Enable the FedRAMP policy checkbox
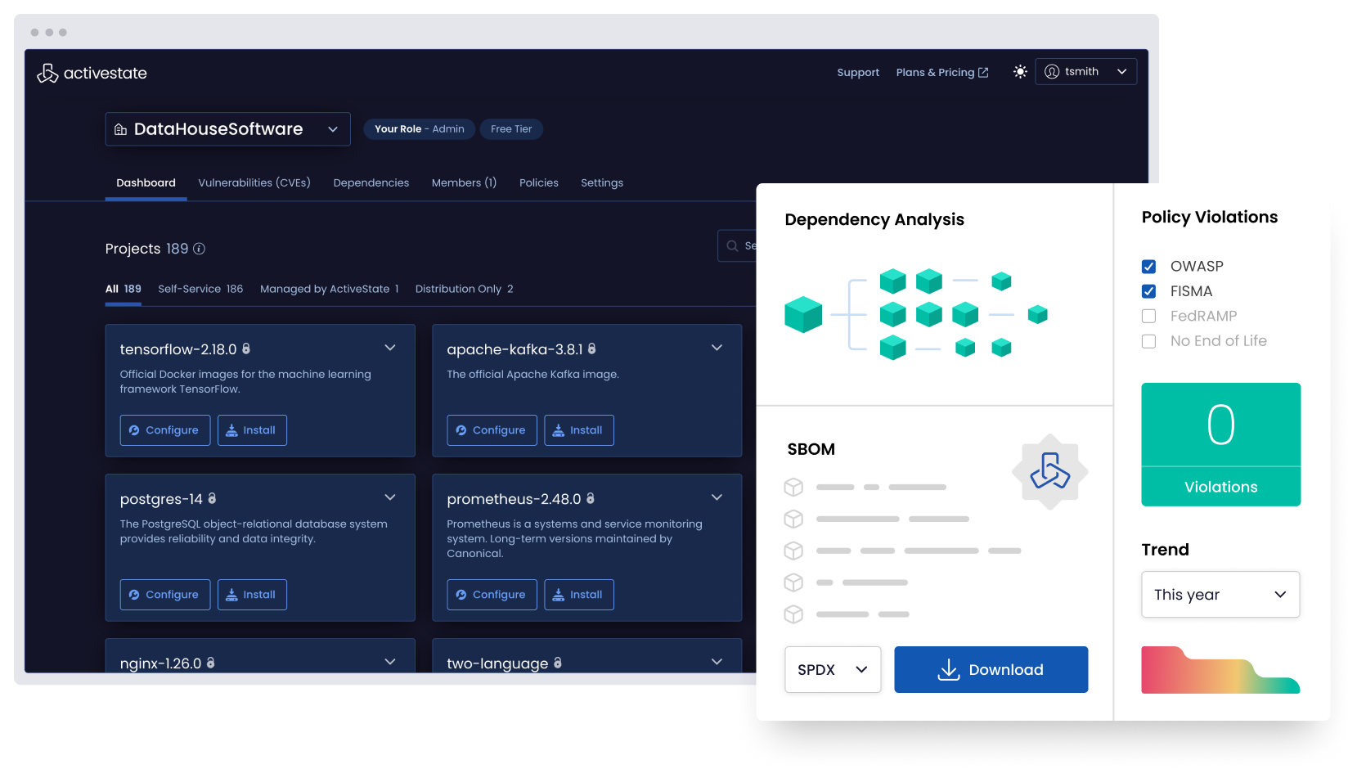The image size is (1366, 778). pyautogui.click(x=1149, y=317)
